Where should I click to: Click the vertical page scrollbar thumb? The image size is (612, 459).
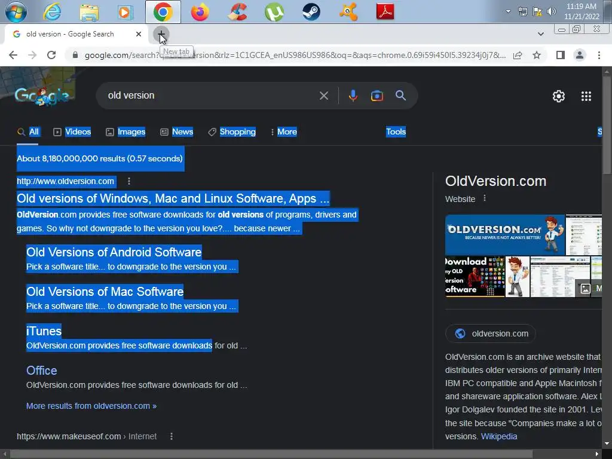(607, 125)
